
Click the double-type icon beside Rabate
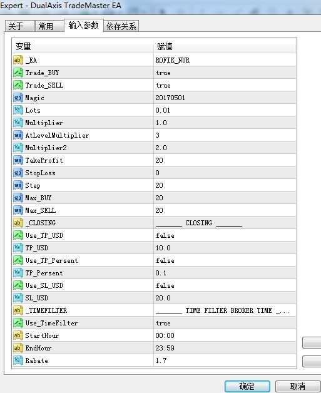18,360
